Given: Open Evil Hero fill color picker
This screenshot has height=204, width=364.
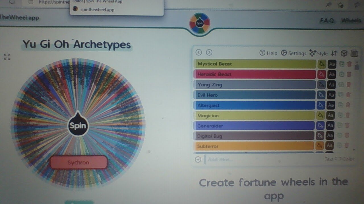Looking at the screenshot, I should pos(321,95).
